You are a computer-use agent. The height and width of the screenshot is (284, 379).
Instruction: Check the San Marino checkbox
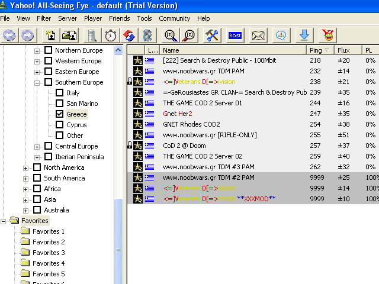coord(59,103)
